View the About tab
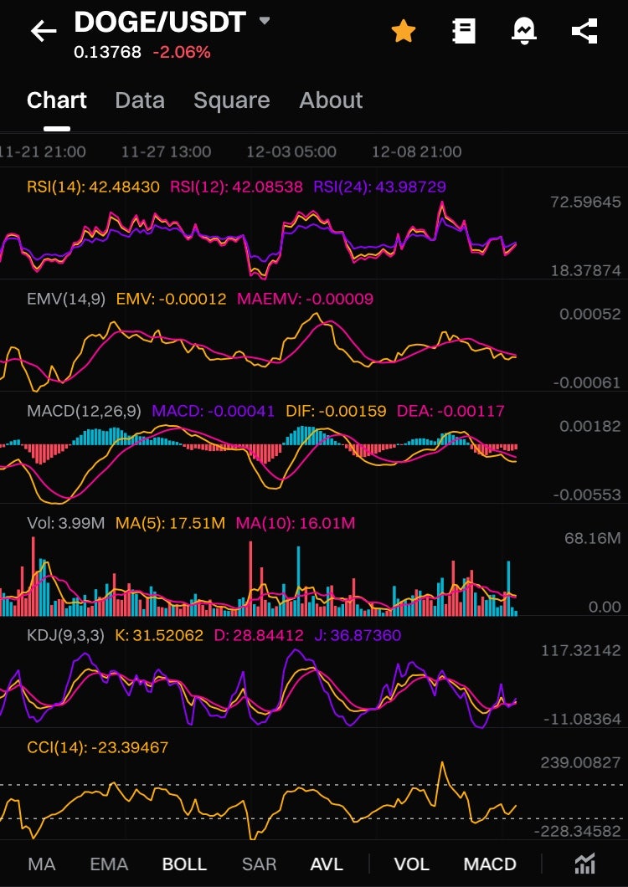The image size is (628, 887). coord(331,100)
